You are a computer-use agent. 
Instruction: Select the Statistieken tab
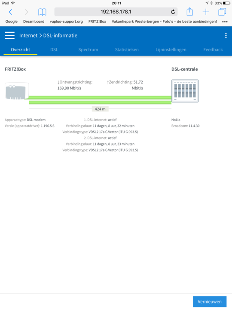[127, 50]
